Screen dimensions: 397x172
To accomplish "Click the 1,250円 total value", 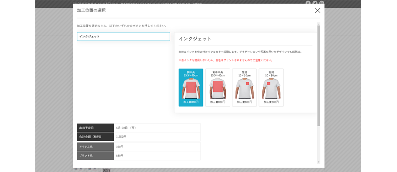I will (x=121, y=137).
